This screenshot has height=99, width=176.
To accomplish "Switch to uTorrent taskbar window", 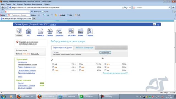I will pyautogui.click(x=88, y=97).
